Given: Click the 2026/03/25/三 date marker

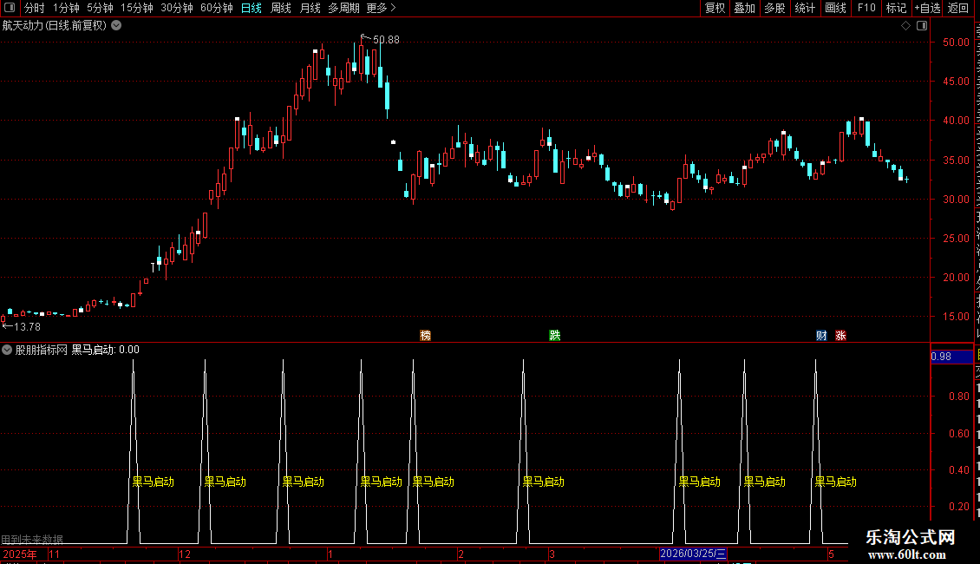Looking at the screenshot, I should pos(693,554).
